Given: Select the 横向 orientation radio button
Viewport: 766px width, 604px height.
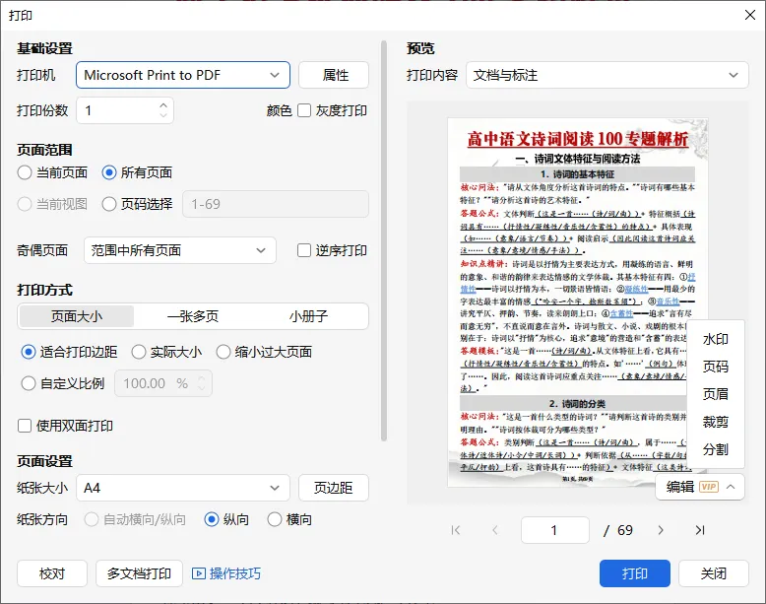Looking at the screenshot, I should pyautogui.click(x=275, y=519).
